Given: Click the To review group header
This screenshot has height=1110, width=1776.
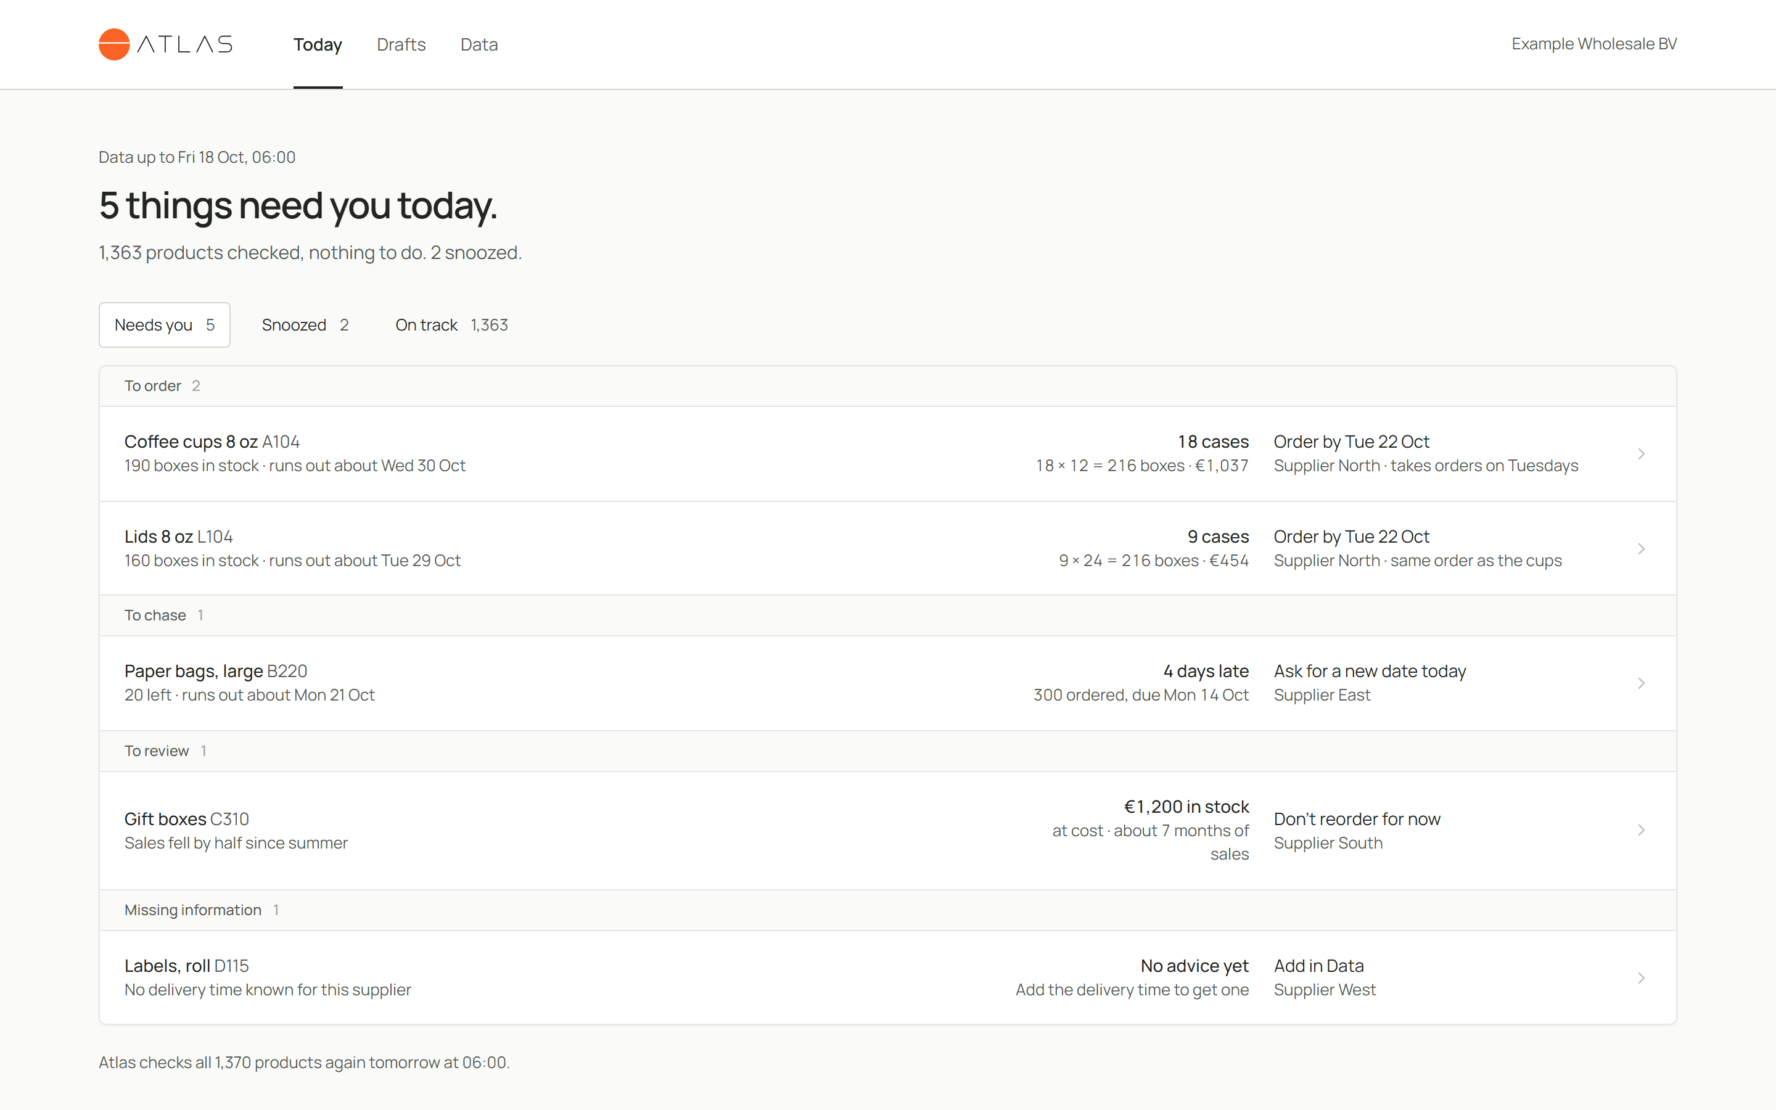Looking at the screenshot, I should coord(888,751).
